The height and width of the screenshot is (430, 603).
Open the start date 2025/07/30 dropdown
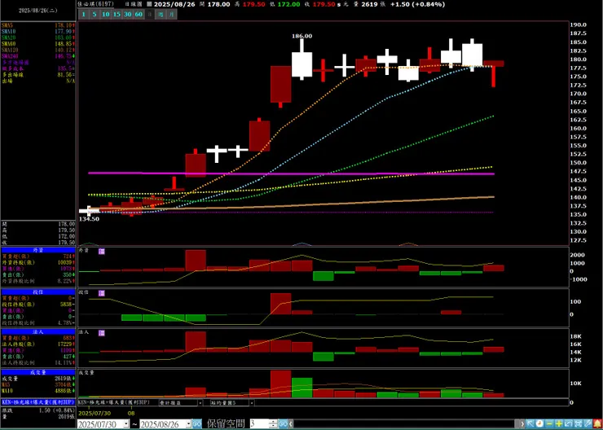(126, 423)
